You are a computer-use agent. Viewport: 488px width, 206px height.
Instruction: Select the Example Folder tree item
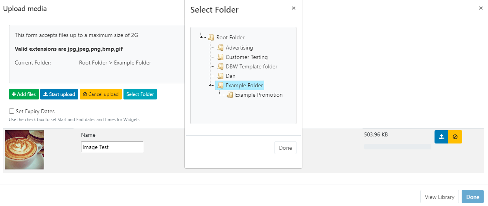tap(244, 86)
